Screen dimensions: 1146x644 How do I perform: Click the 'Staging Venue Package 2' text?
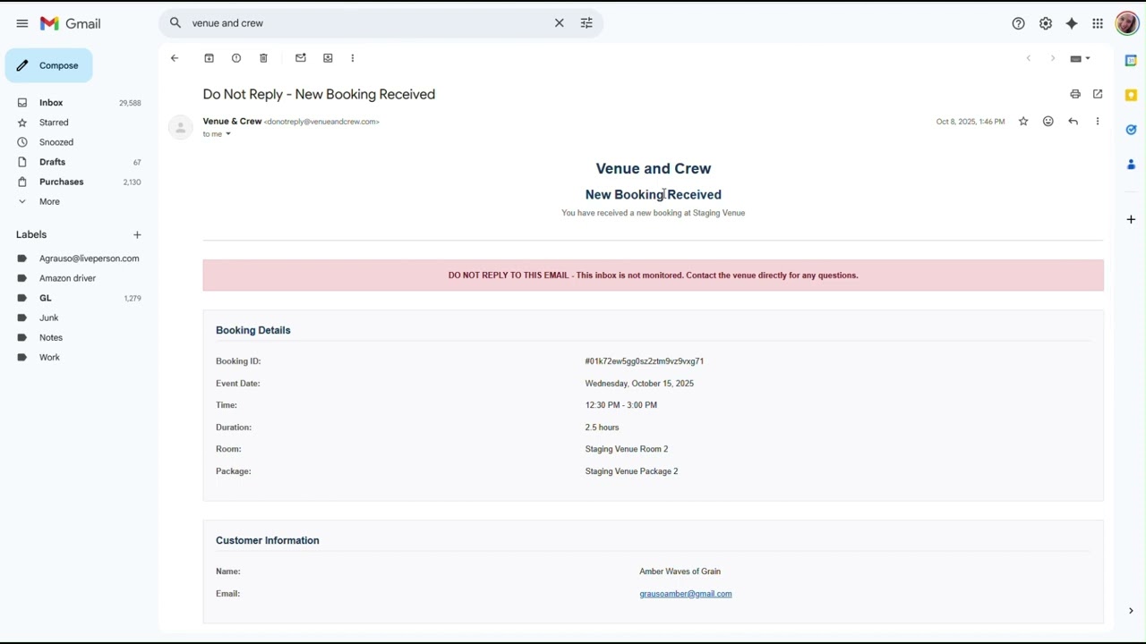[x=631, y=471]
